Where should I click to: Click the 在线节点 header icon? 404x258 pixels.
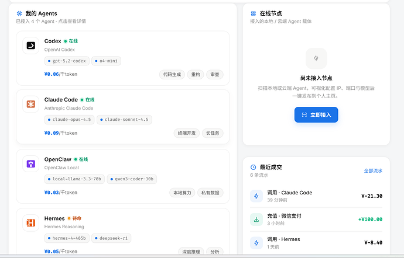[254, 13]
